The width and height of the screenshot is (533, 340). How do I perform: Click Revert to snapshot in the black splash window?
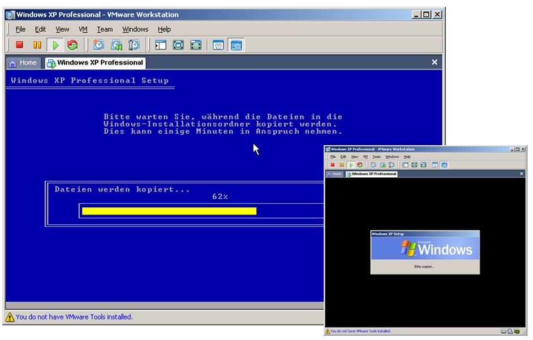click(382, 165)
